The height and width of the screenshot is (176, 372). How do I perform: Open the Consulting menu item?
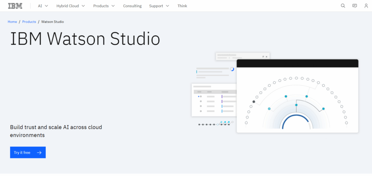point(132,6)
